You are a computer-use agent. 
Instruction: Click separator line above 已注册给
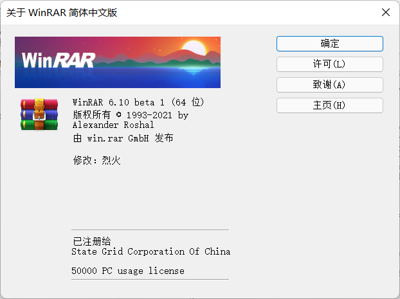point(150,230)
